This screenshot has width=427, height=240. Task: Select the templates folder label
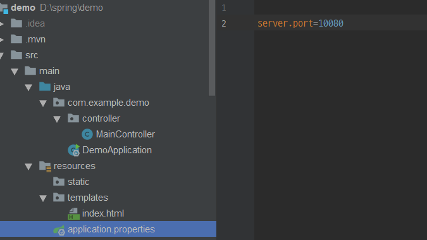pyautogui.click(x=88, y=198)
